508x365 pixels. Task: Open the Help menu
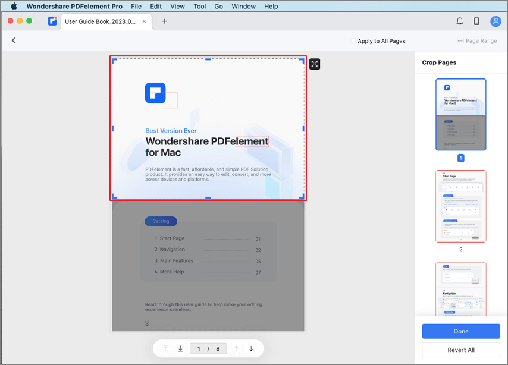click(x=271, y=6)
